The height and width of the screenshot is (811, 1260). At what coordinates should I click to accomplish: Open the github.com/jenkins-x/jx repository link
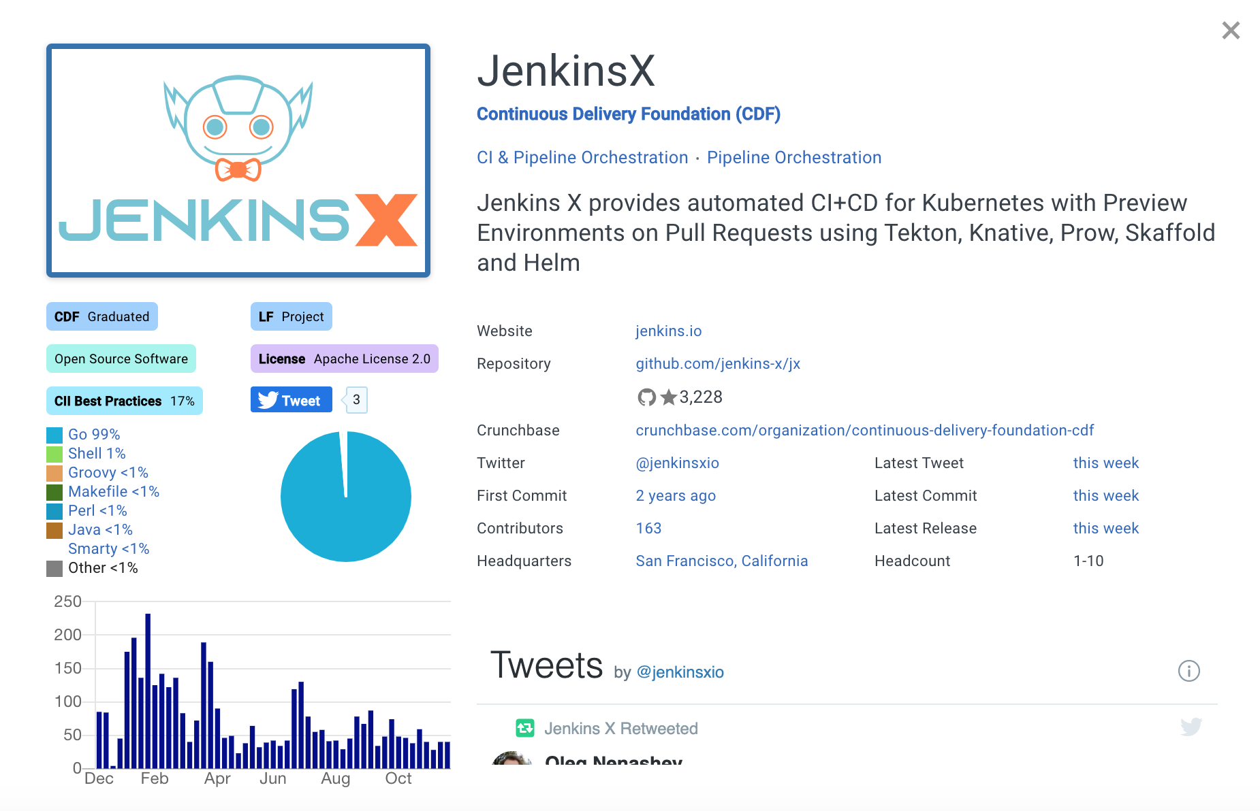[x=717, y=364]
